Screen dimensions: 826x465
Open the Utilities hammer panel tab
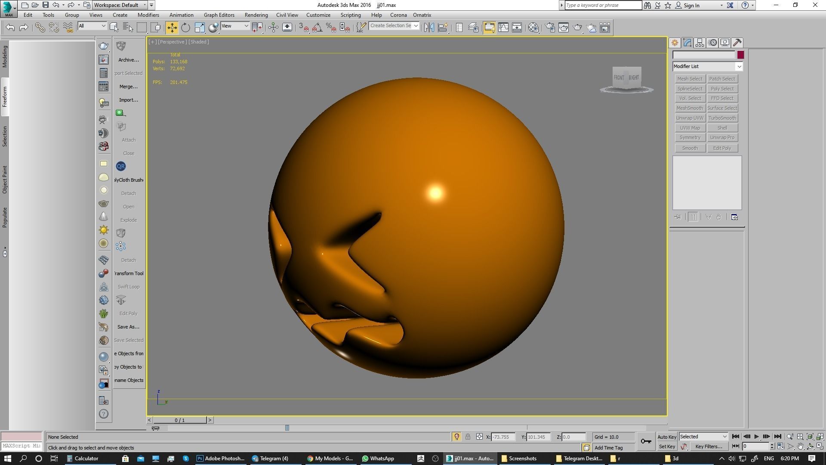[737, 43]
